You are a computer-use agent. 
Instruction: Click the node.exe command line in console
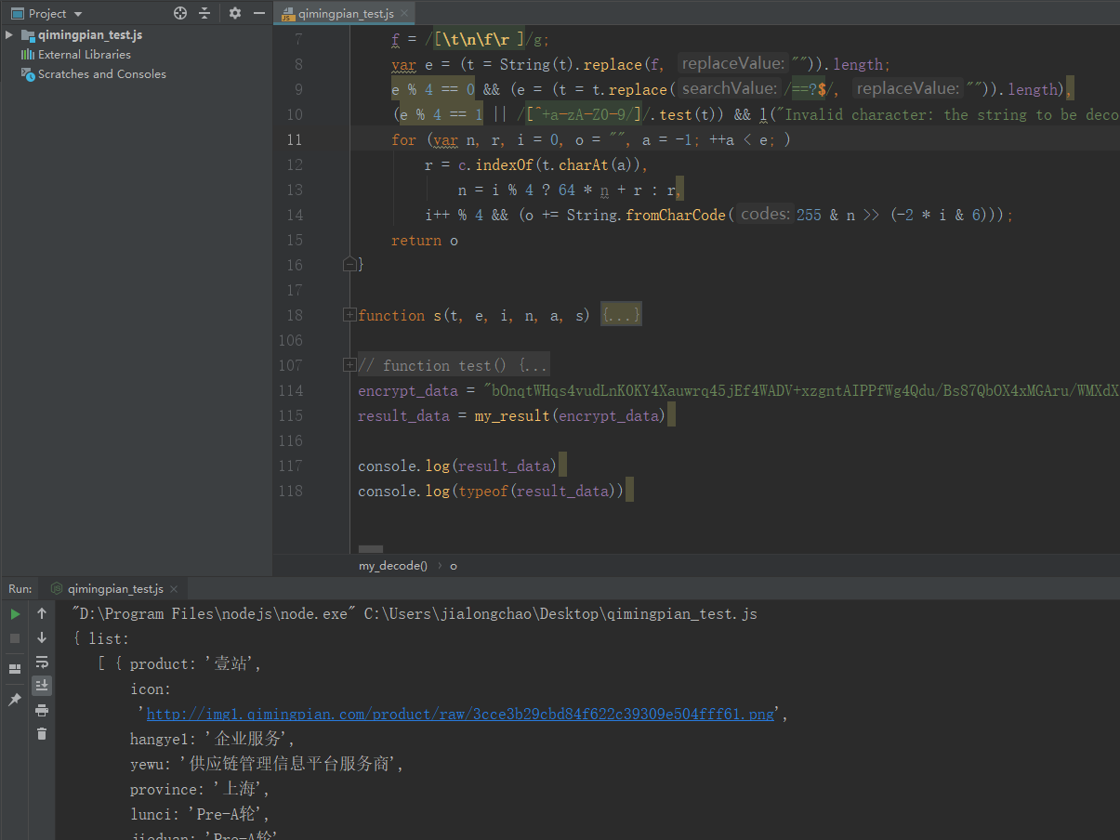pos(415,614)
